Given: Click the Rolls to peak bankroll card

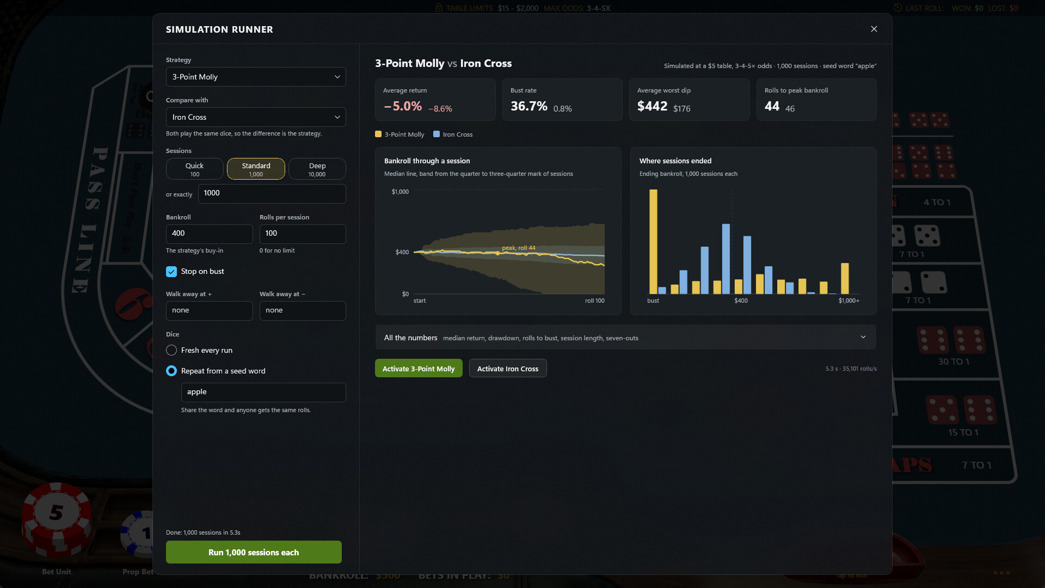Looking at the screenshot, I should 816,100.
